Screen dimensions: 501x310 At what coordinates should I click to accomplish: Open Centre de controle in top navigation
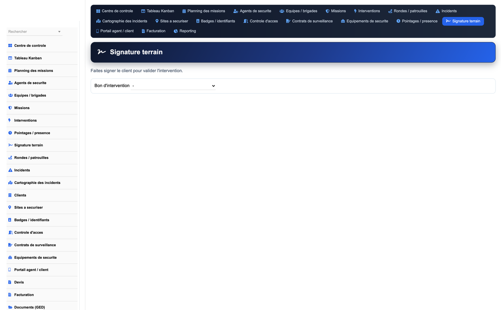tap(114, 11)
